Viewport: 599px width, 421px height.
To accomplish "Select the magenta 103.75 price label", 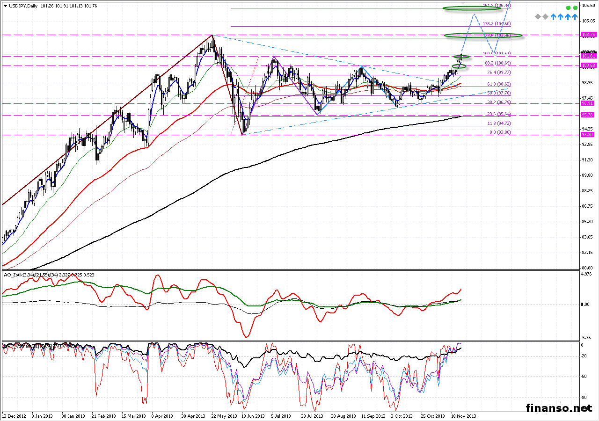I will click(588, 35).
